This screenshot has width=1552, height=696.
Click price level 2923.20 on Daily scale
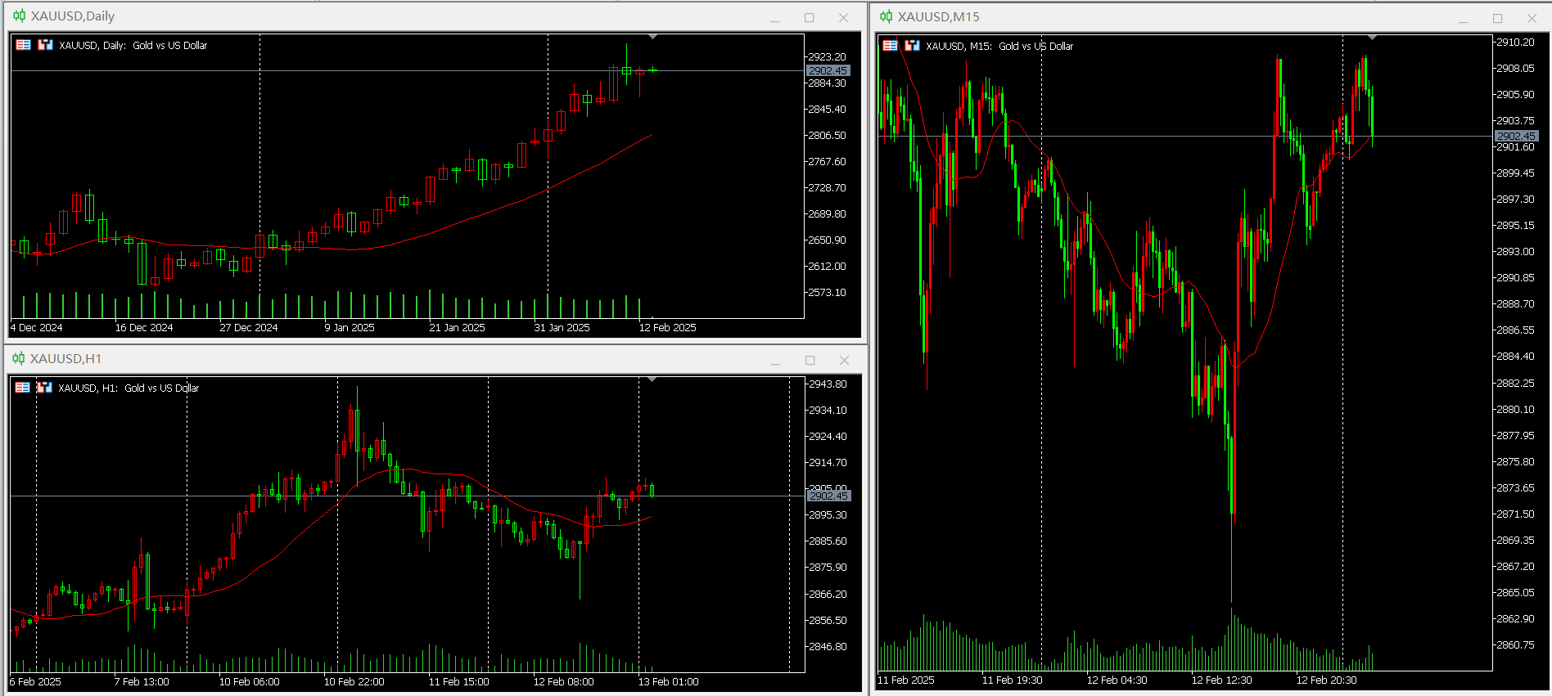(x=828, y=56)
